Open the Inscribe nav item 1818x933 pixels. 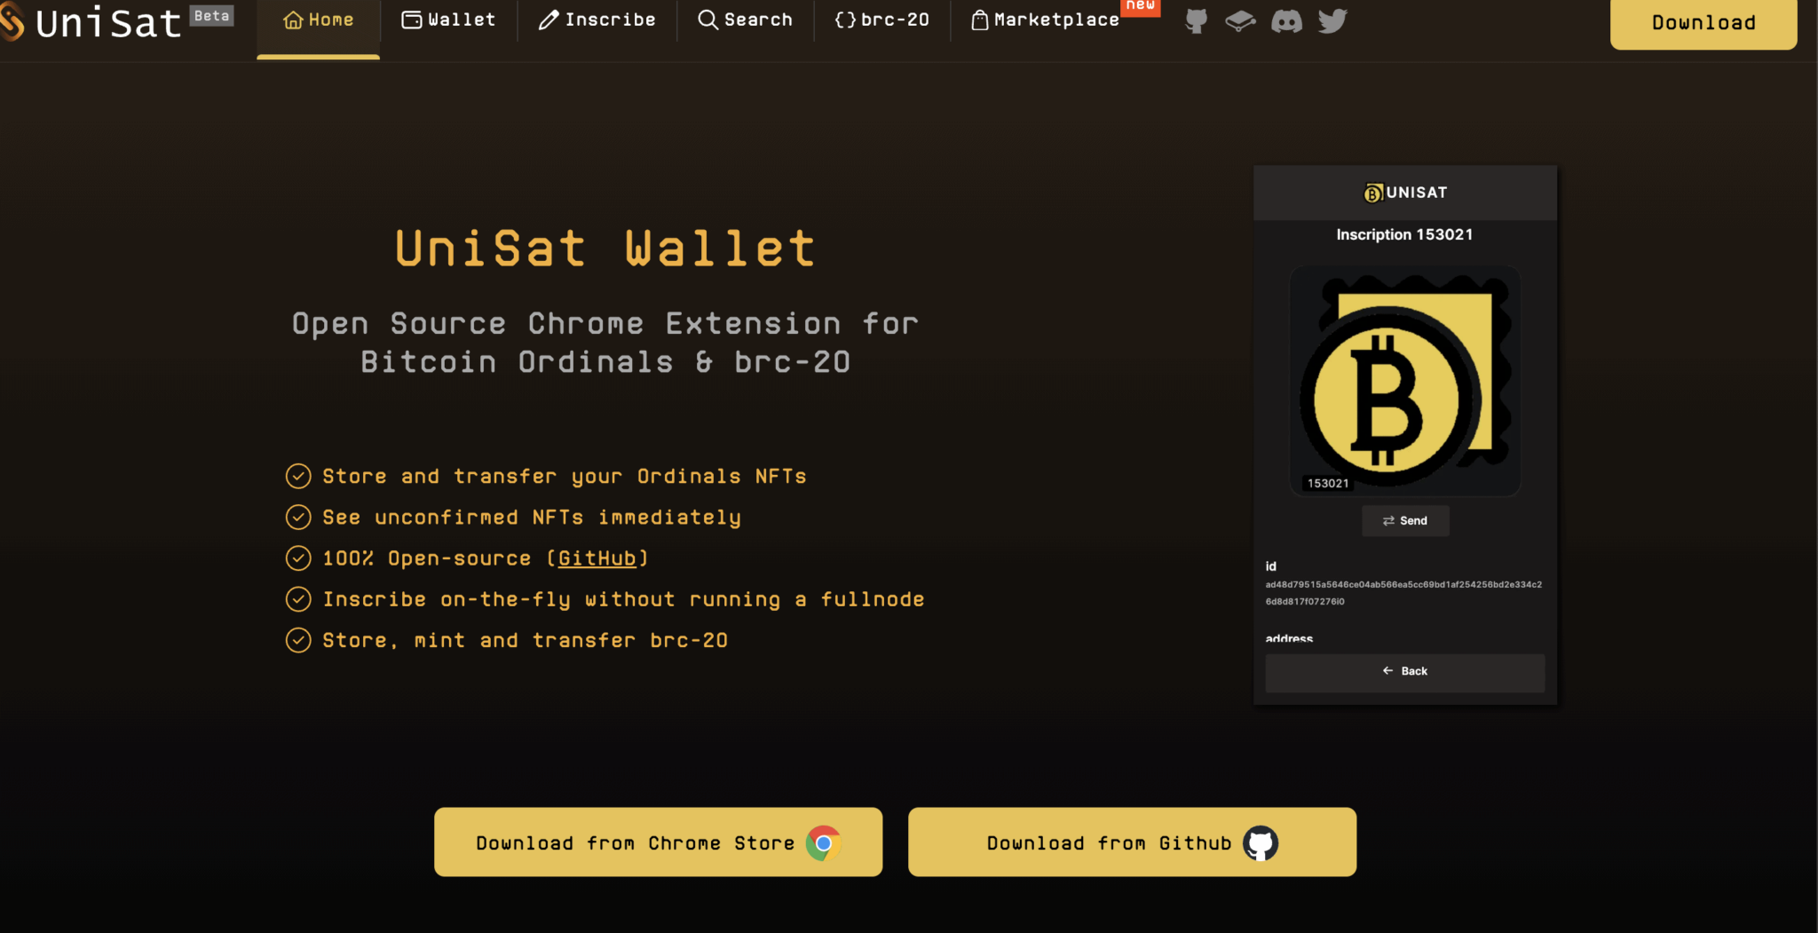point(597,20)
